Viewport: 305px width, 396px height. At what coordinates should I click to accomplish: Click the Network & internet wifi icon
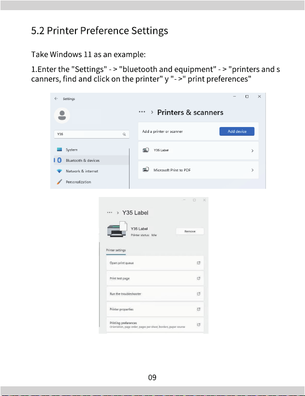(59, 171)
